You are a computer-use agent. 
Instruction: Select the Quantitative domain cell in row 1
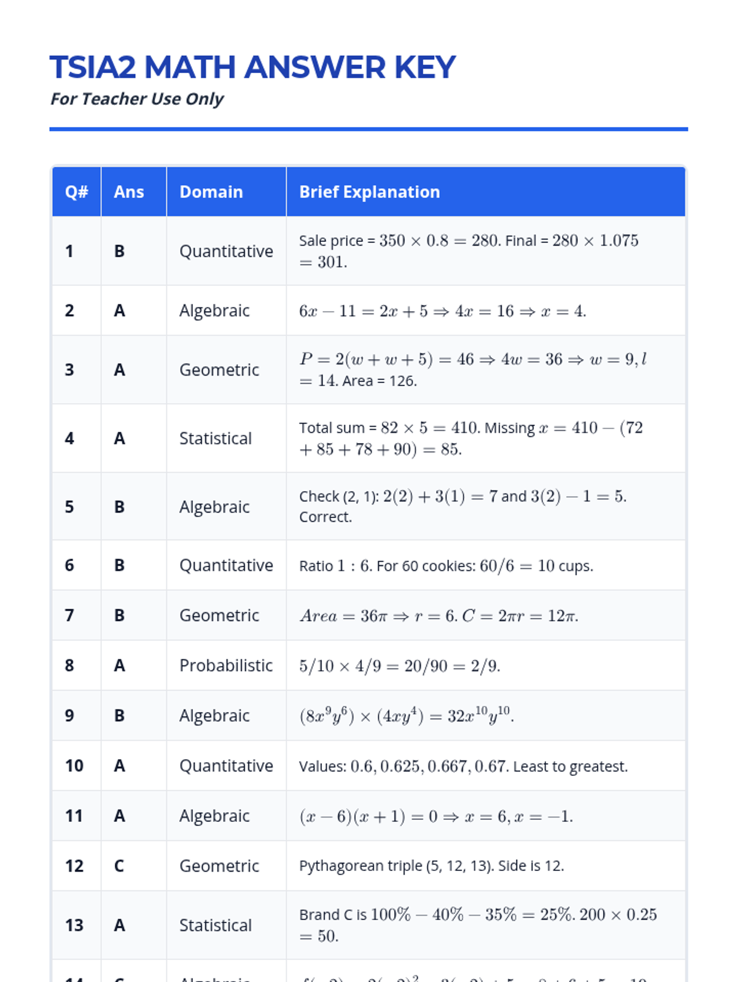226,251
